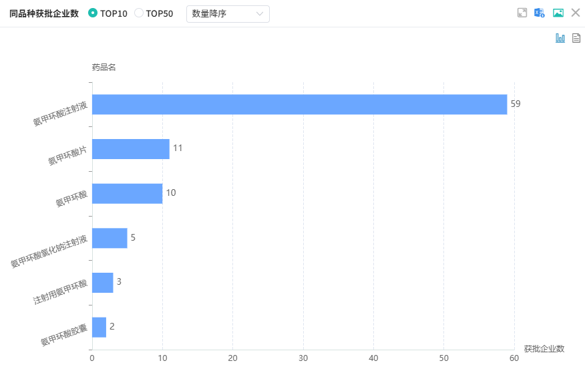Expand the chart to fullscreen
Viewport: 585px width, 369px height.
tap(522, 13)
